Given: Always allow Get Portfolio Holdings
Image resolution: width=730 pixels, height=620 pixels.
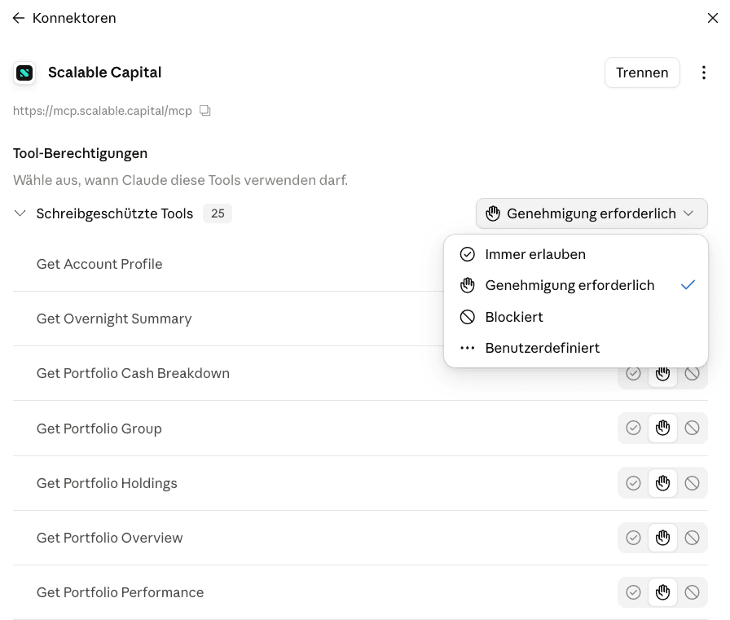Looking at the screenshot, I should click(633, 483).
